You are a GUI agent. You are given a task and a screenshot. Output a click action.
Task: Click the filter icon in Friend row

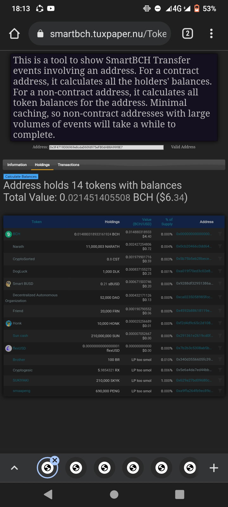tap(220, 311)
